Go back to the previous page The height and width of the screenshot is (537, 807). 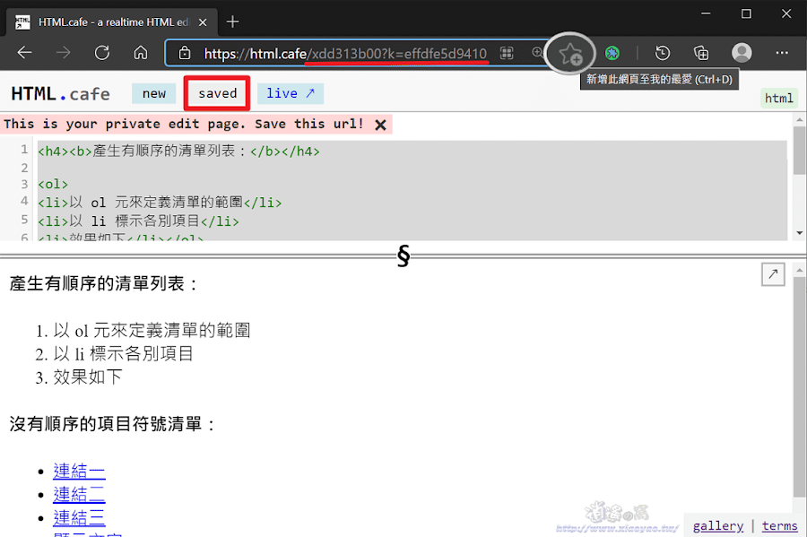[25, 53]
